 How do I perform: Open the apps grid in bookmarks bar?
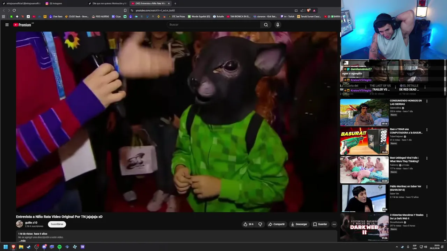click(x=3, y=16)
